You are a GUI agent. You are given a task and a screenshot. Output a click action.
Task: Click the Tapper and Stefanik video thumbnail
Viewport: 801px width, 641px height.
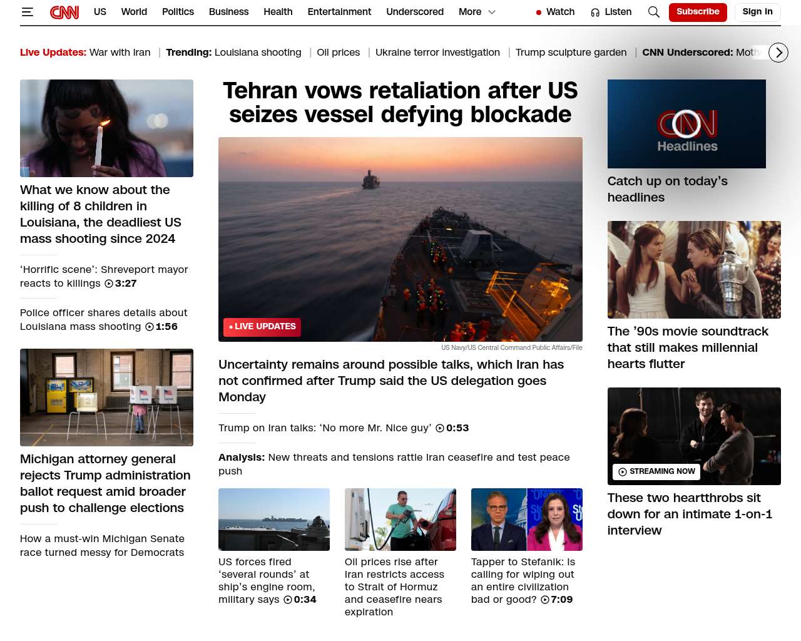[526, 520]
